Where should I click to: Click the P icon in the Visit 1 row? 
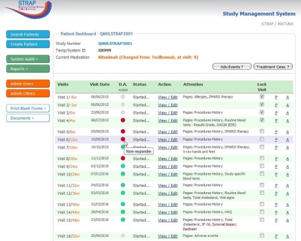click(276, 97)
